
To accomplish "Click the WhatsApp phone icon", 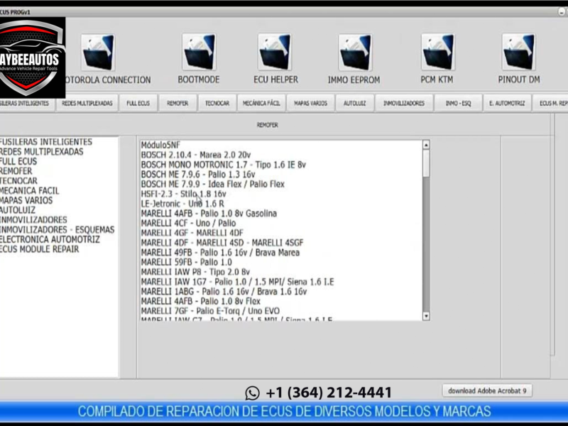I will tap(252, 393).
